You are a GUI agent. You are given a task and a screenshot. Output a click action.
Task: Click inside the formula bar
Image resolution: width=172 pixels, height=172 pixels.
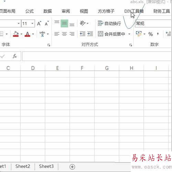tap(97, 56)
